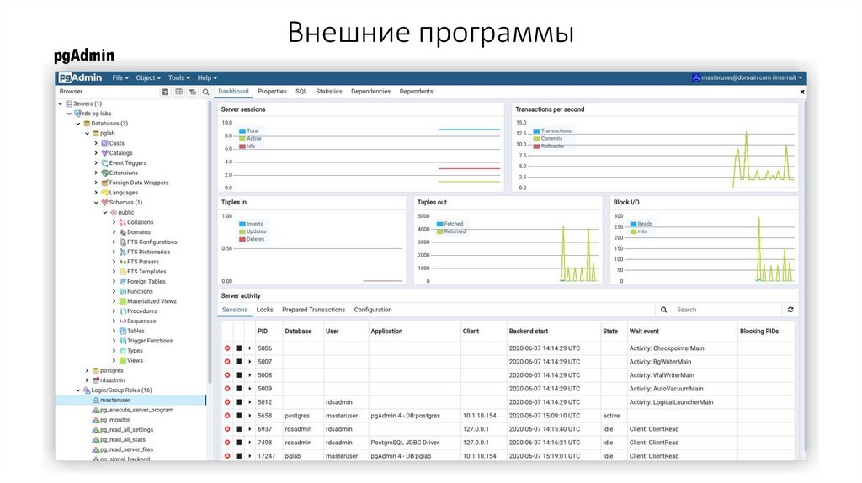Open the Help menu
This screenshot has height=483, width=862.
point(207,78)
